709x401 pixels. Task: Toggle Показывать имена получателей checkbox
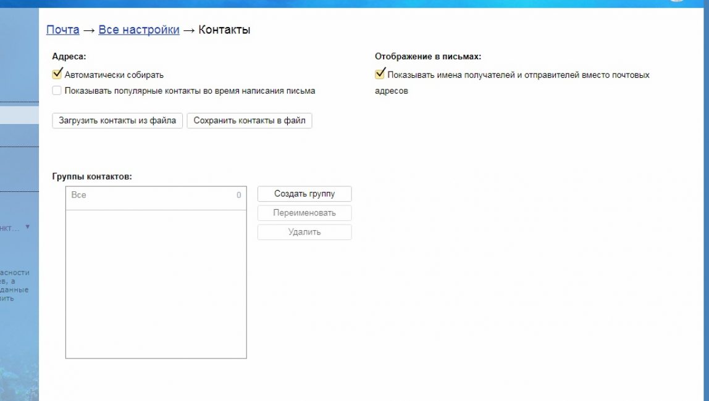[x=380, y=73]
